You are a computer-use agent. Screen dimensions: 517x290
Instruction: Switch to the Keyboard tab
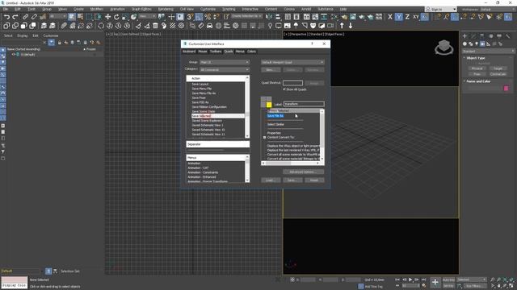tap(189, 52)
